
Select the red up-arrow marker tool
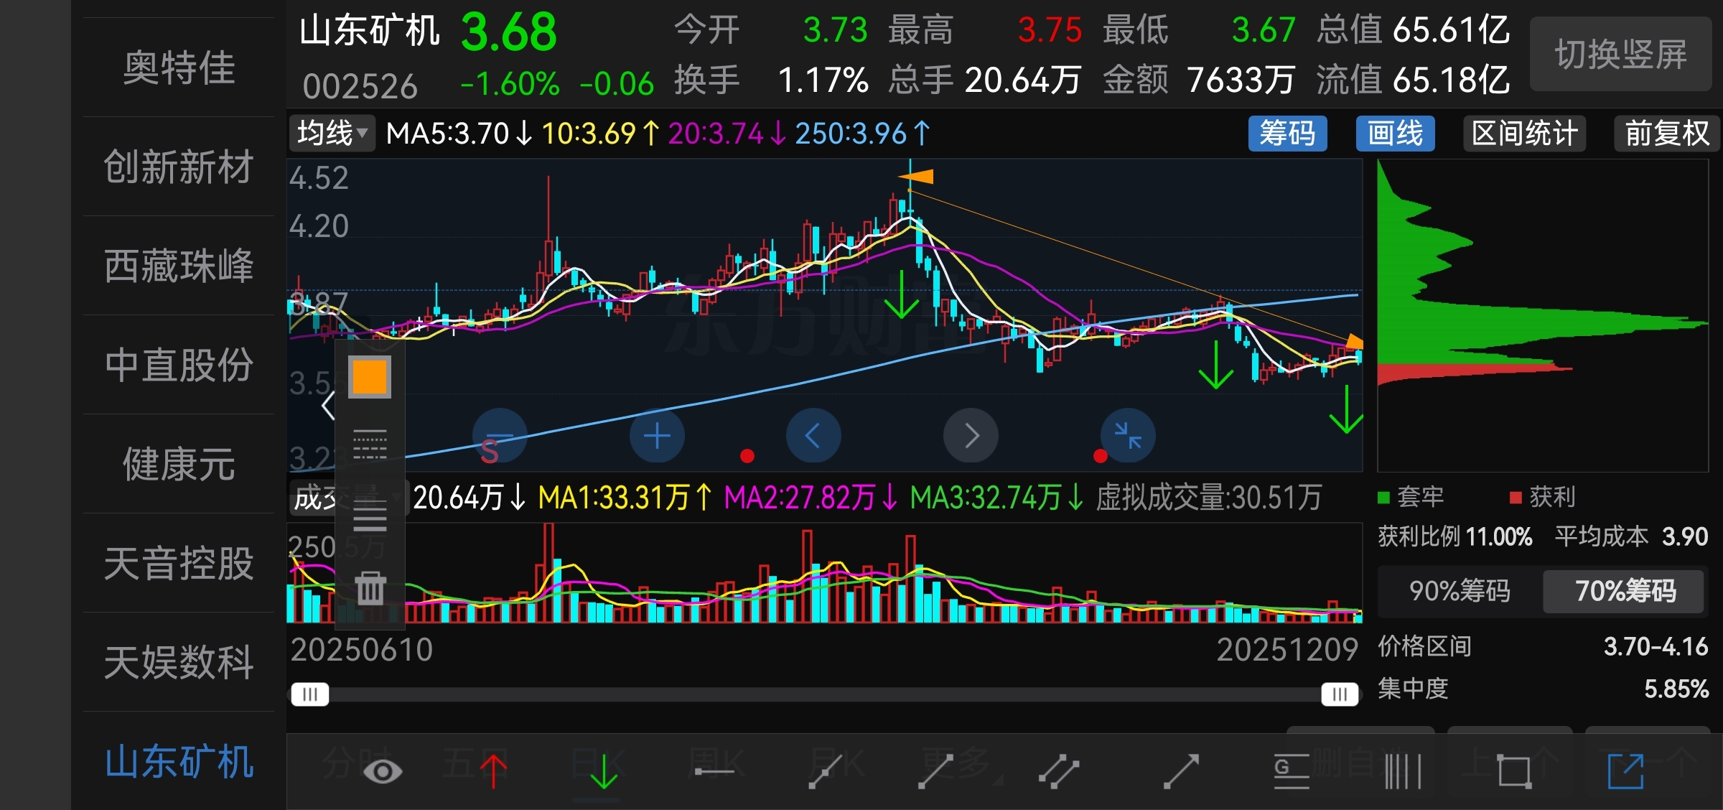click(x=493, y=771)
